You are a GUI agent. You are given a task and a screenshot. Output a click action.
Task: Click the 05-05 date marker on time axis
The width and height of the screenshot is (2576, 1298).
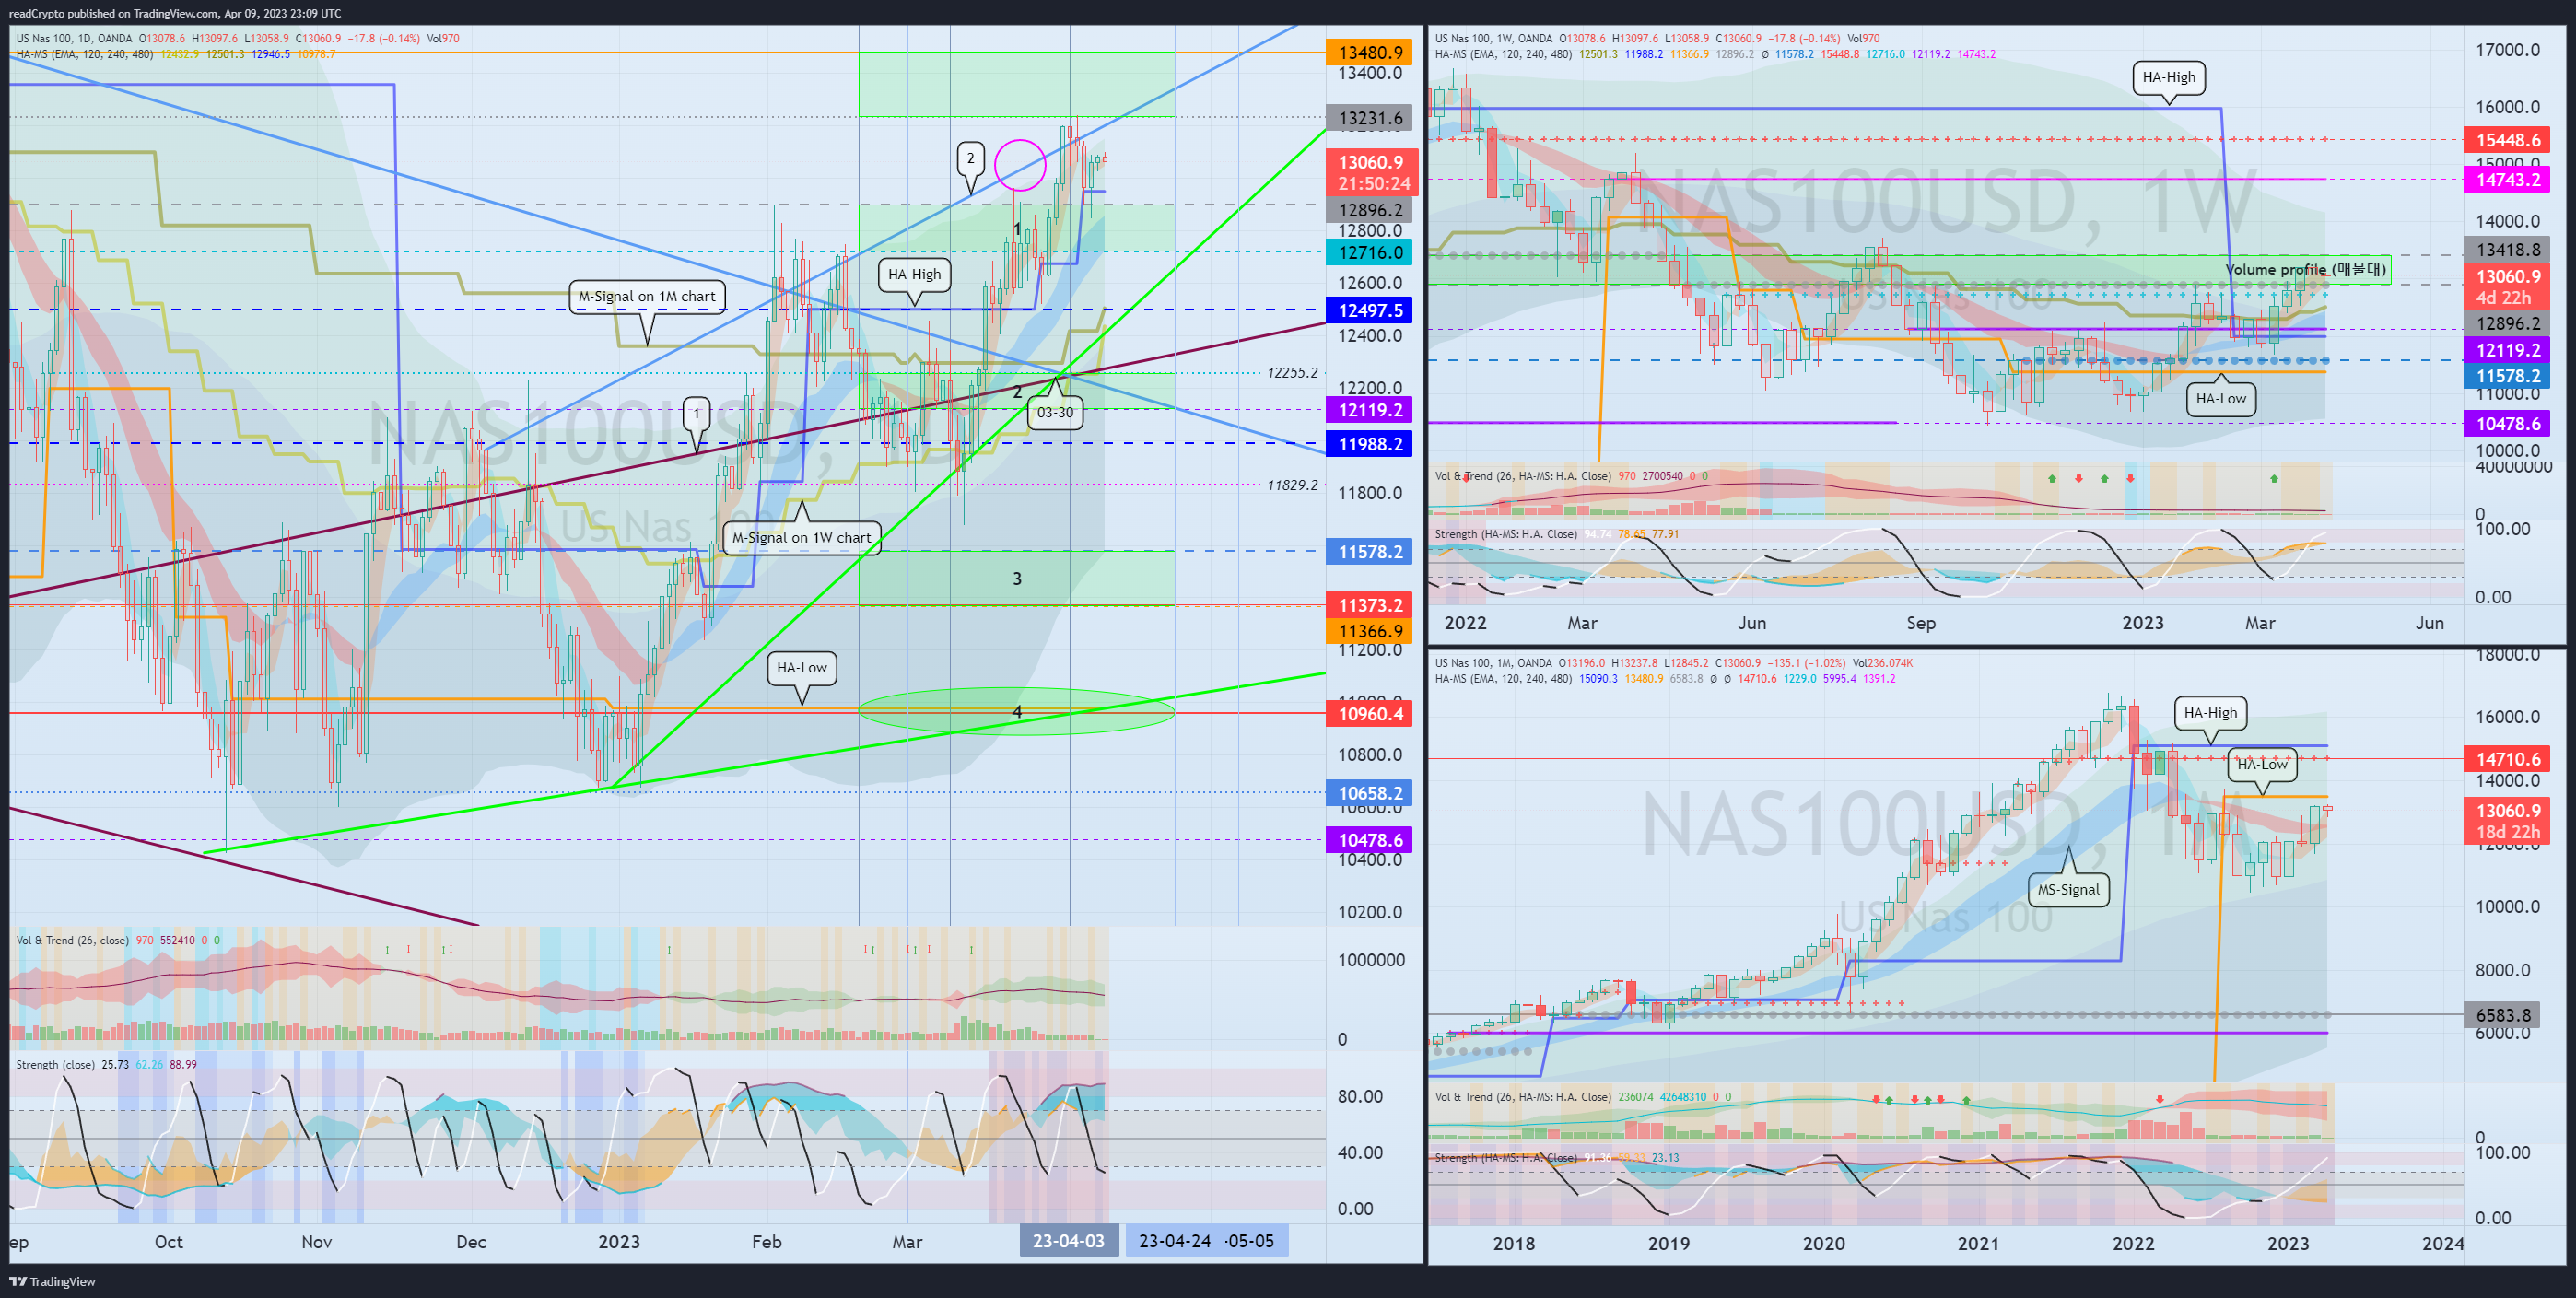(1250, 1241)
